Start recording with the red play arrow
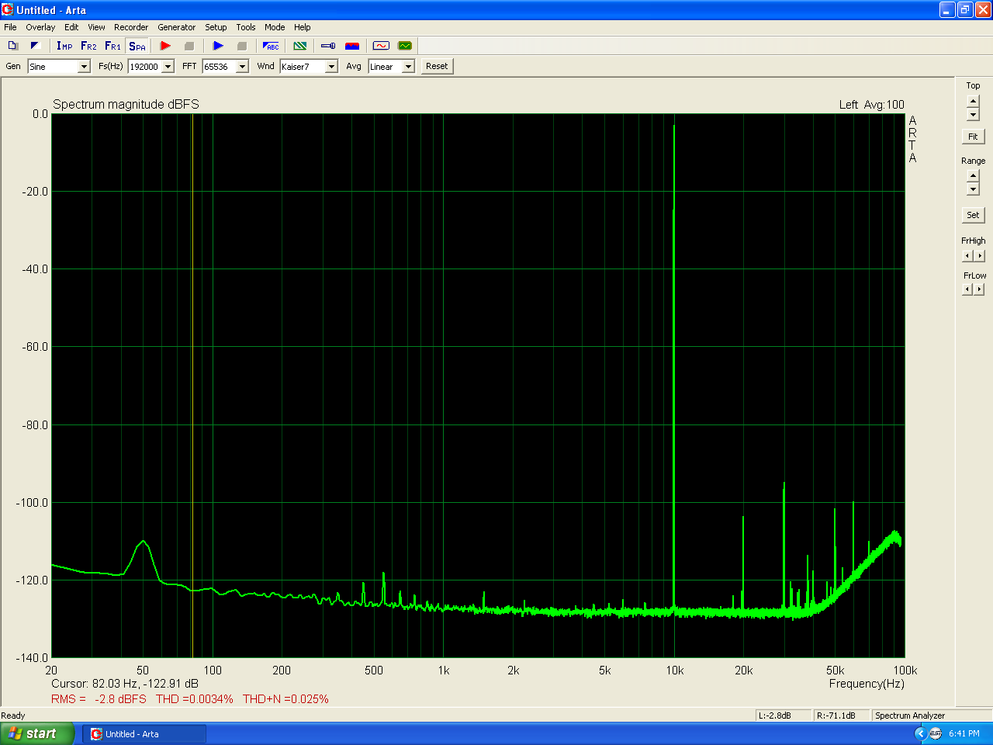Screen dimensions: 993x745 pos(165,46)
